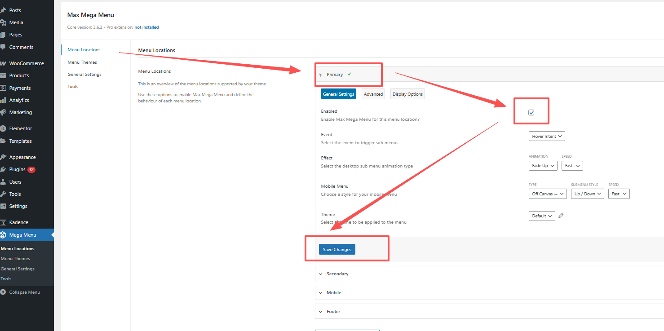Click the Kadence sidebar icon

[3, 222]
